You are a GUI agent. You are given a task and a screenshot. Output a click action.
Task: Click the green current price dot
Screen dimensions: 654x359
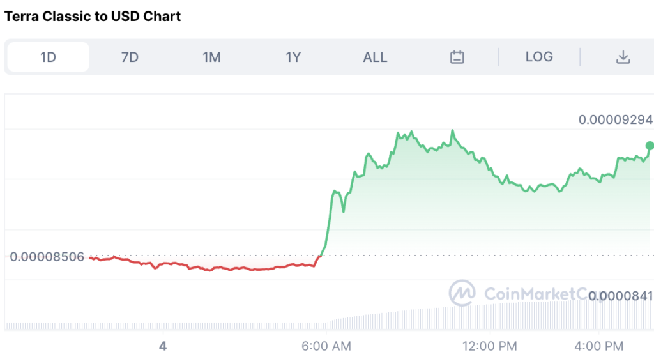pos(650,146)
